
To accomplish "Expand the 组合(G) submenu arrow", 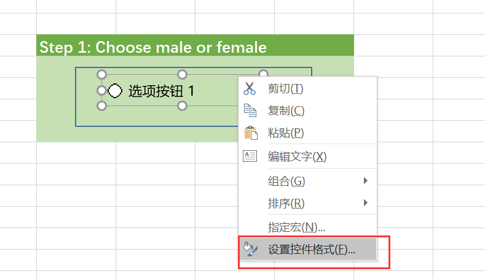I will tap(366, 181).
